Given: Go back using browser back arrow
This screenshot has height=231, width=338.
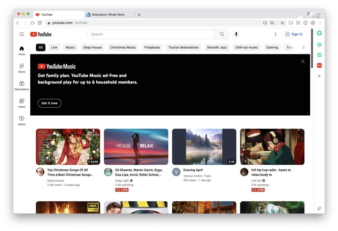Looking at the screenshot, I should [18, 23].
